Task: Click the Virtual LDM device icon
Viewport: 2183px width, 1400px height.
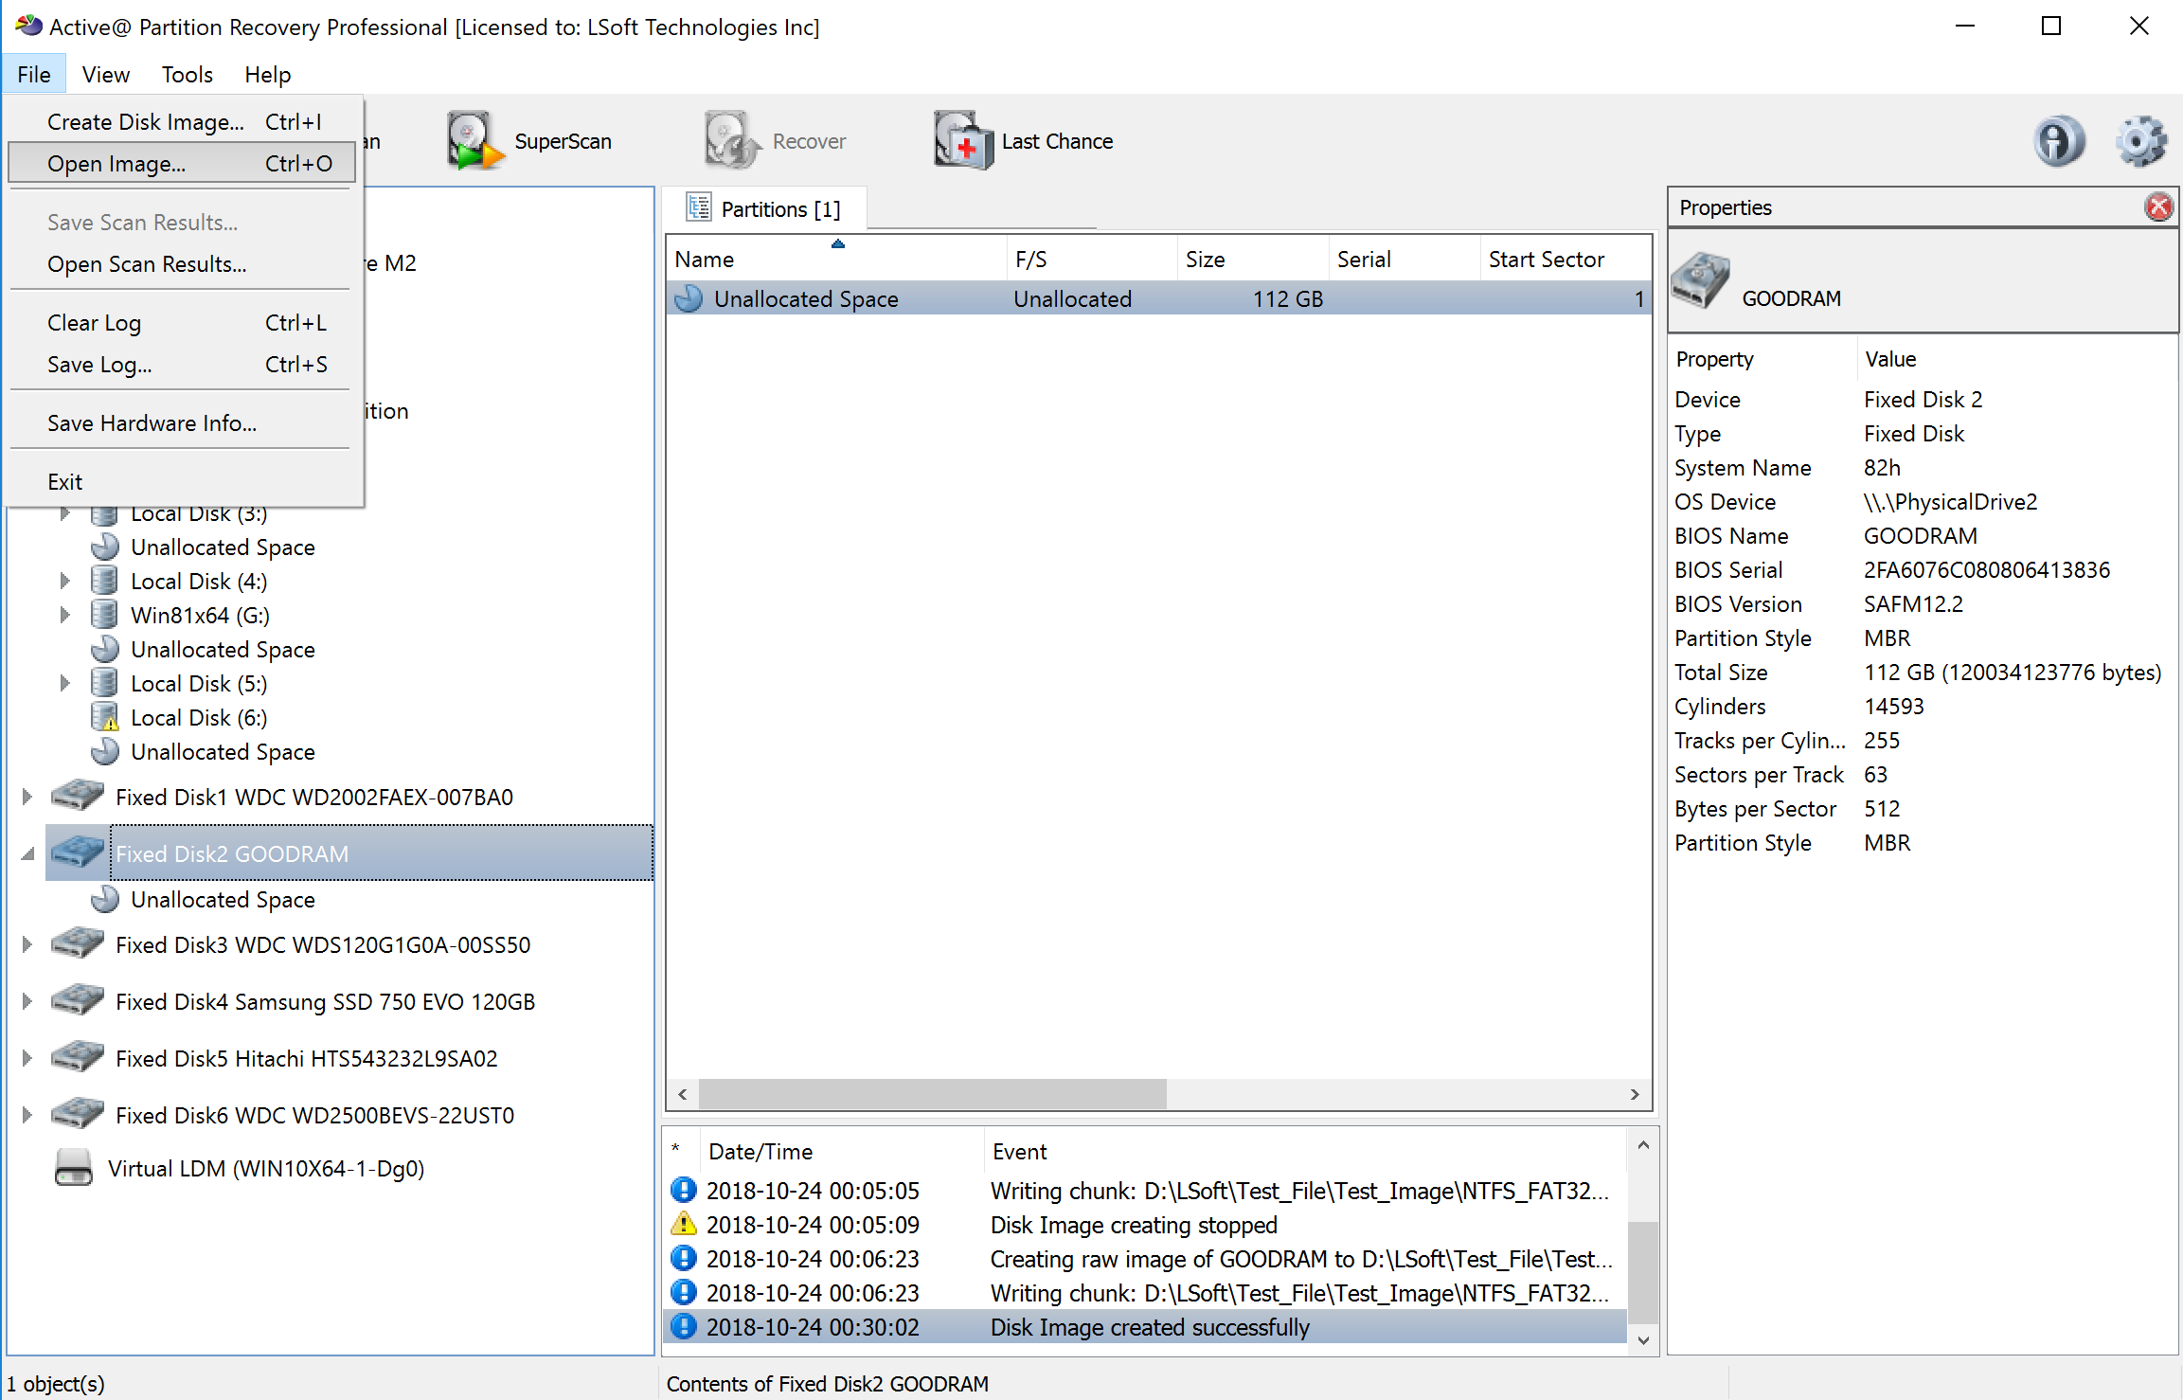Action: 74,1168
